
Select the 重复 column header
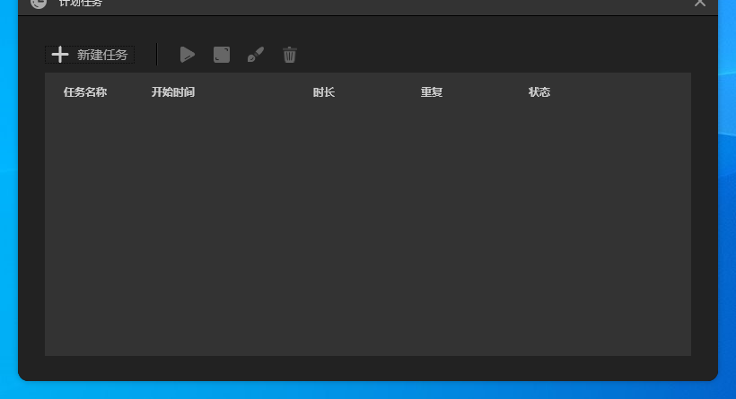[432, 92]
